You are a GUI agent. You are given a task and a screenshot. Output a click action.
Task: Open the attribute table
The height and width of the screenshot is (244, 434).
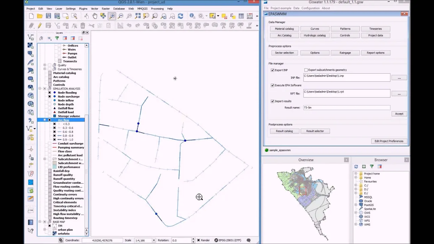point(241,16)
